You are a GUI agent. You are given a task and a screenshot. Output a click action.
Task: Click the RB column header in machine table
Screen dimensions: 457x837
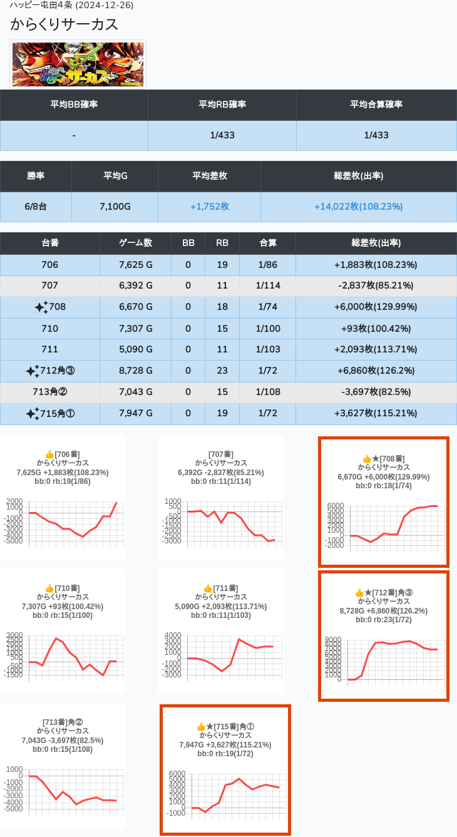click(x=222, y=243)
